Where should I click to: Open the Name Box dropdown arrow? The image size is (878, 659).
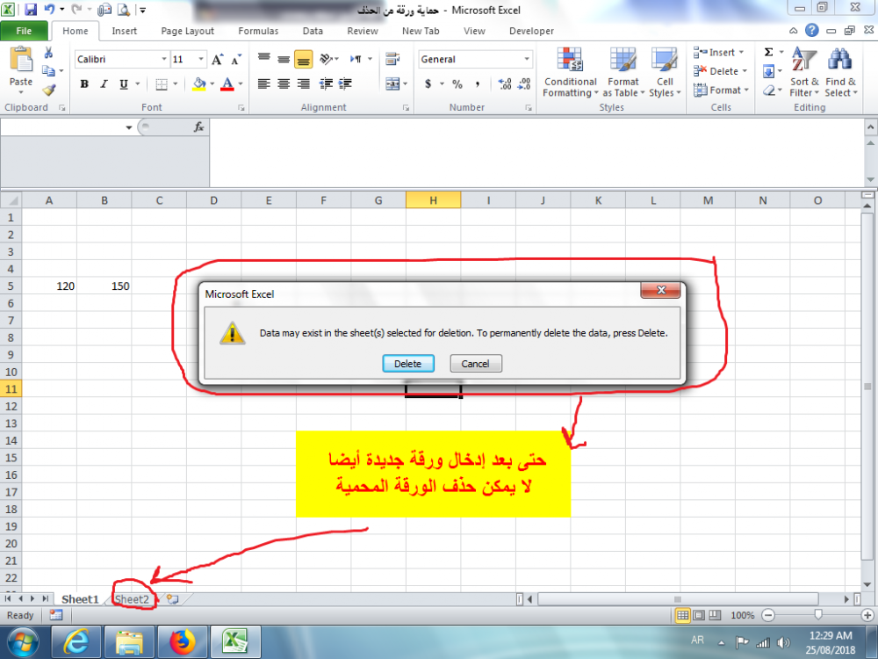coord(129,127)
